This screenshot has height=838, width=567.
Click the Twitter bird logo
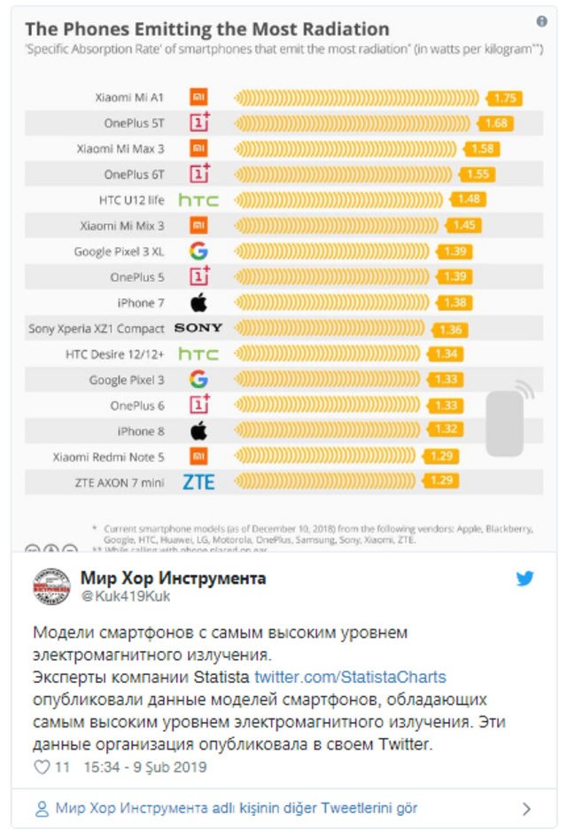525,579
